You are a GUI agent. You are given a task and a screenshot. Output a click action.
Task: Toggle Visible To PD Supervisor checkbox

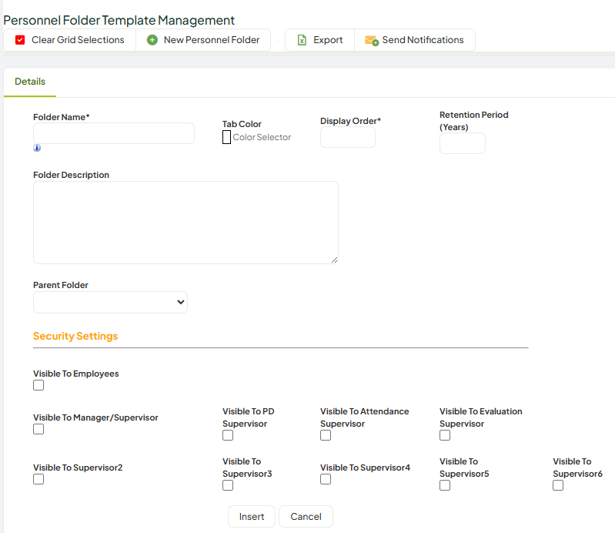click(x=228, y=436)
